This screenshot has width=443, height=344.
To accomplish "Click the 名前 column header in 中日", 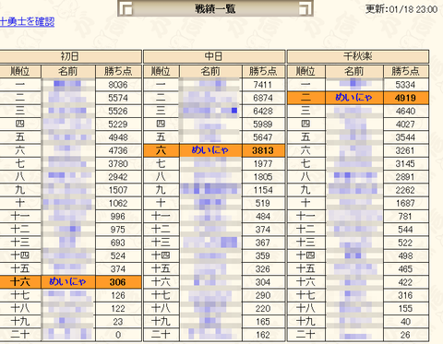I will 210,71.
